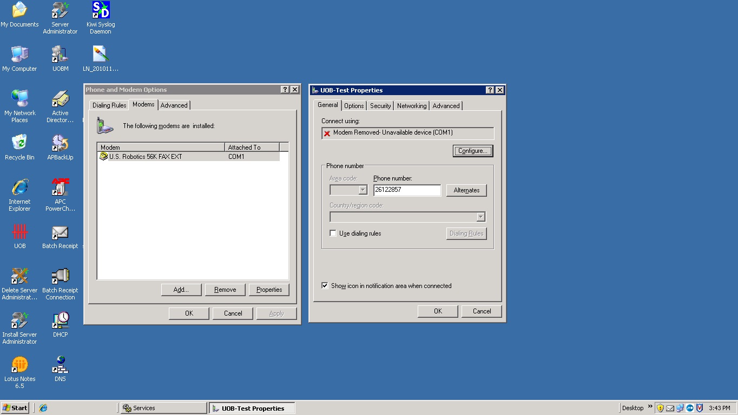The height and width of the screenshot is (415, 738).
Task: Click the Attached To column header
Action: coord(252,147)
